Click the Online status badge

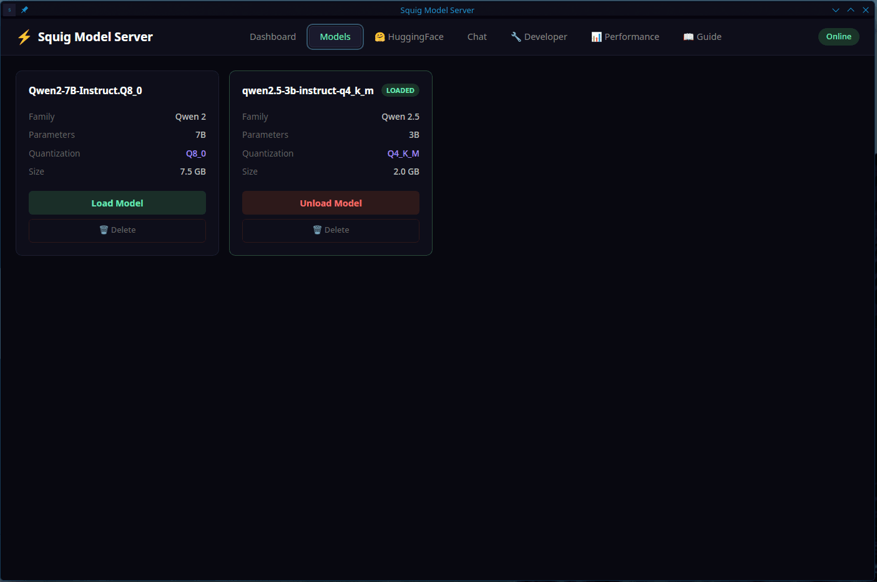pyautogui.click(x=838, y=37)
